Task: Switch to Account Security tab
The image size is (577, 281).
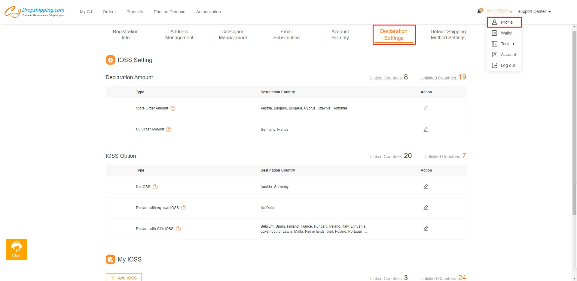Action: coord(340,34)
